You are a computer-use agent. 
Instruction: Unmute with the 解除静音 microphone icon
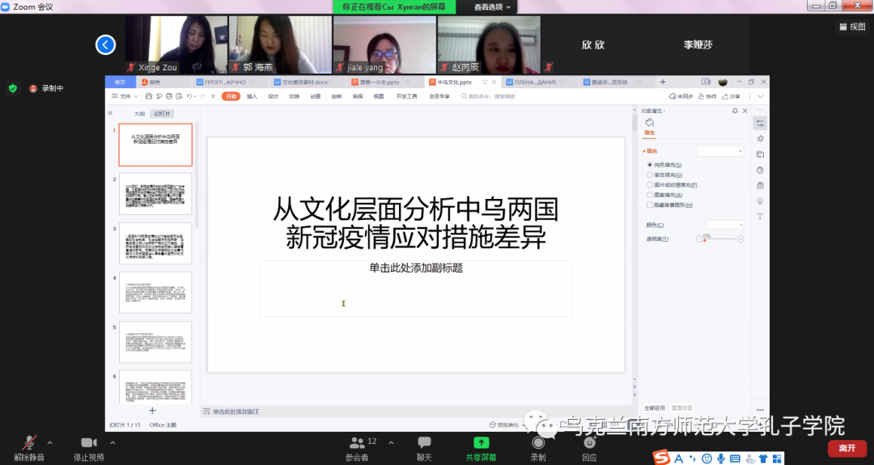[29, 442]
